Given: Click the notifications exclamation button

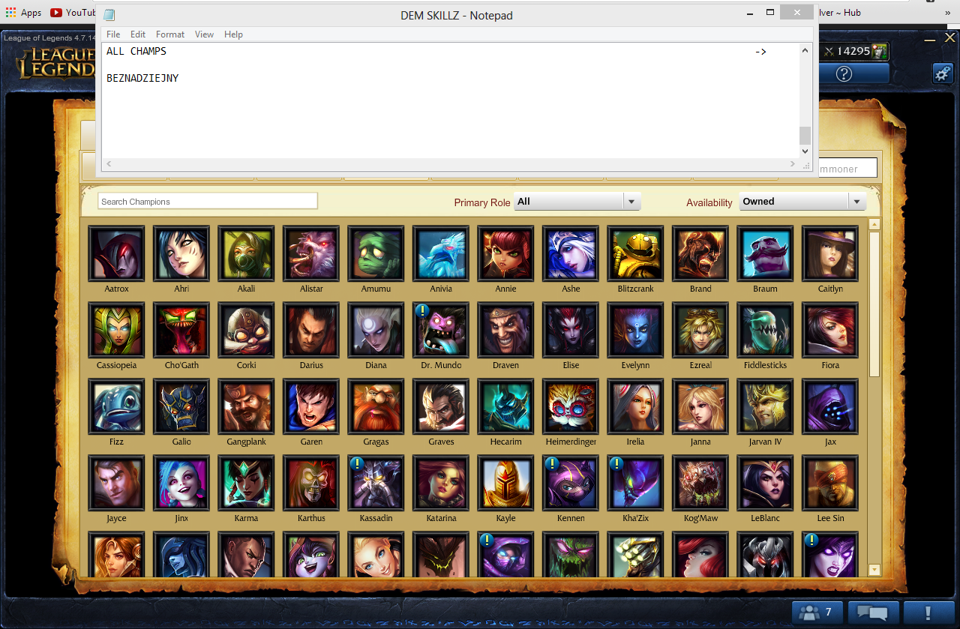Looking at the screenshot, I should tap(928, 612).
